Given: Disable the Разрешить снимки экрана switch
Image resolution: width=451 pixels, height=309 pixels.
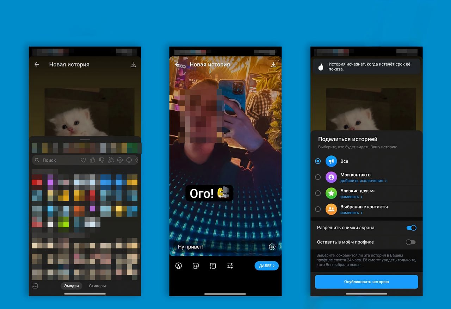Looking at the screenshot, I should 411,228.
